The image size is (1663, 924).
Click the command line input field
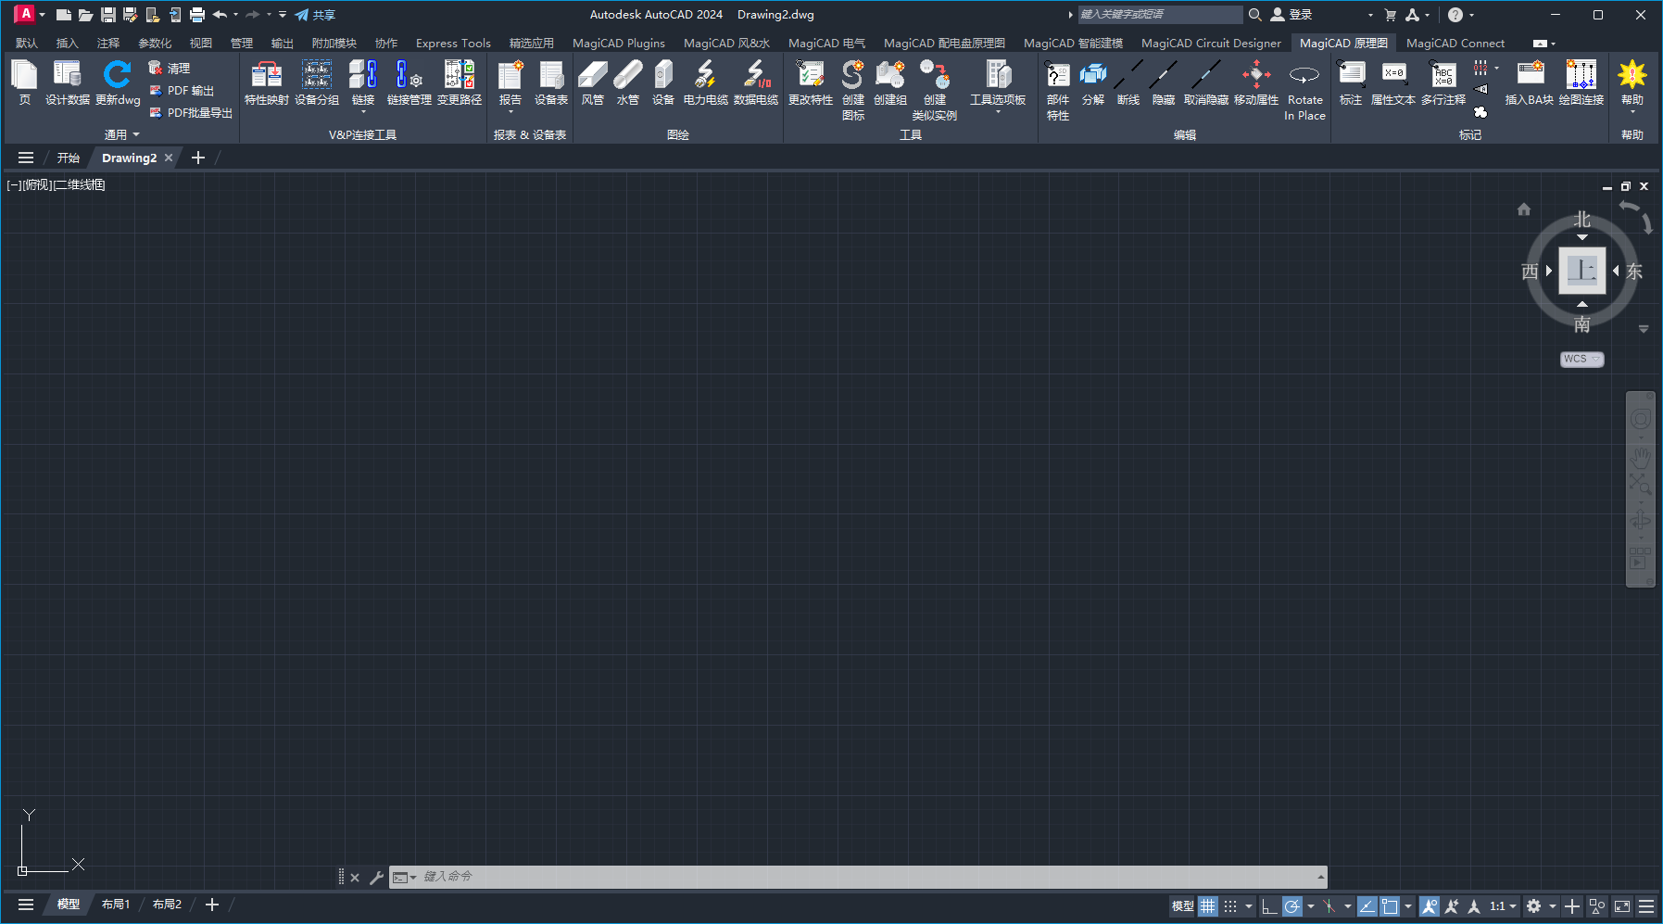(x=869, y=877)
